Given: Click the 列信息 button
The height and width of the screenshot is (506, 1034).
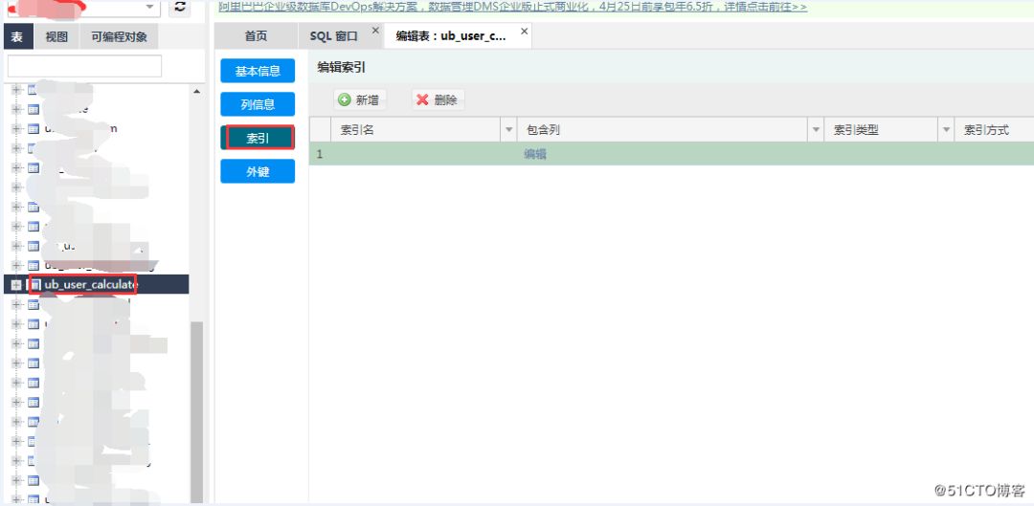Looking at the screenshot, I should (x=258, y=104).
